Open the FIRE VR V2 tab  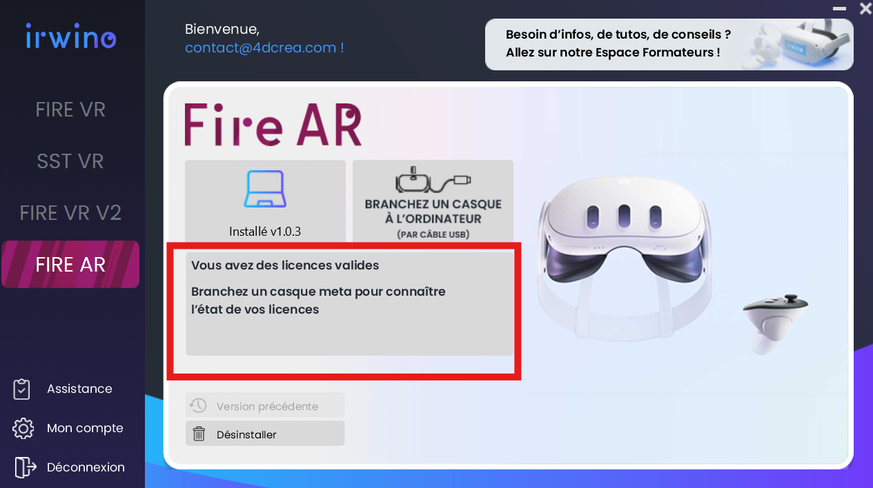point(70,212)
